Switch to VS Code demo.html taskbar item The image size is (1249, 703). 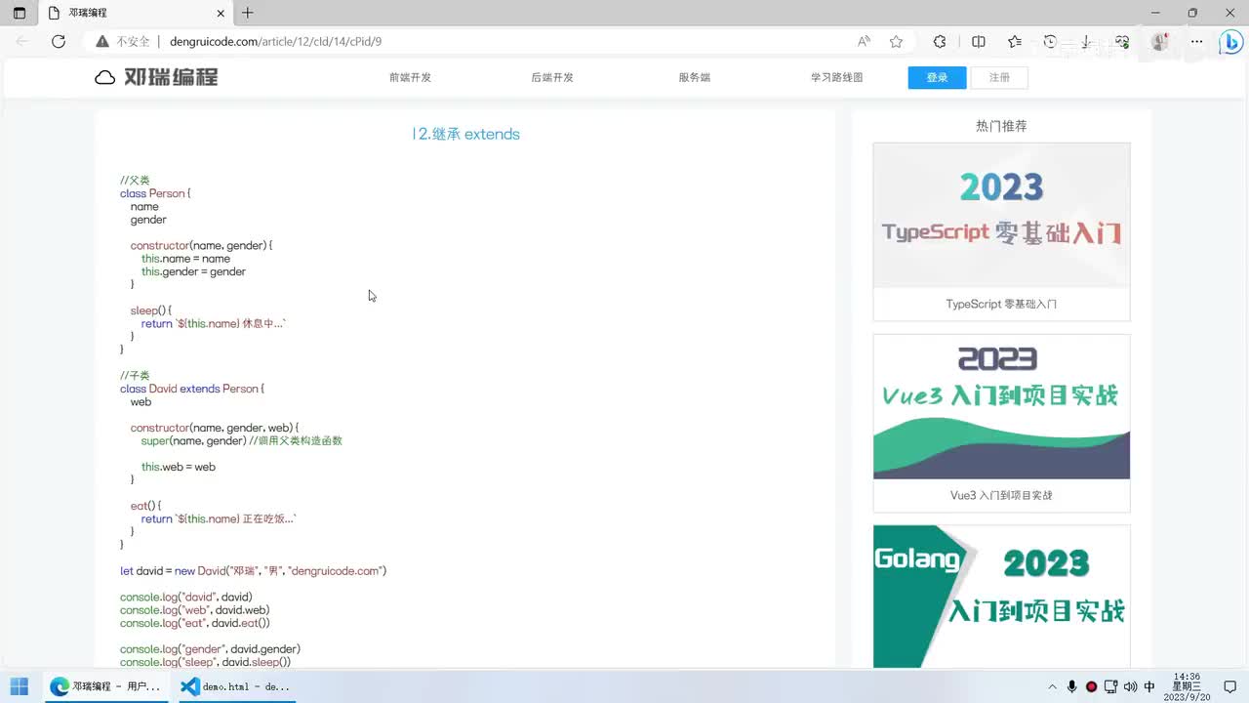(x=237, y=686)
